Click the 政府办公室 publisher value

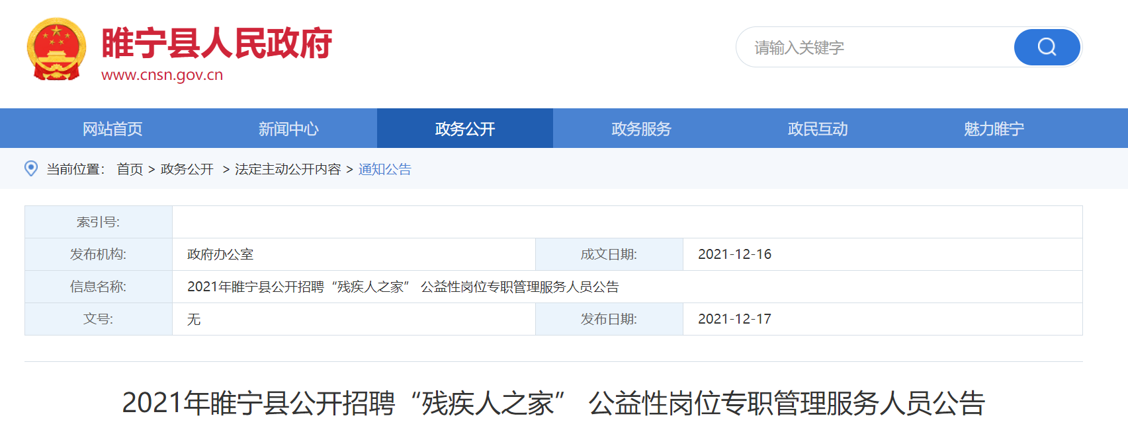click(x=220, y=254)
